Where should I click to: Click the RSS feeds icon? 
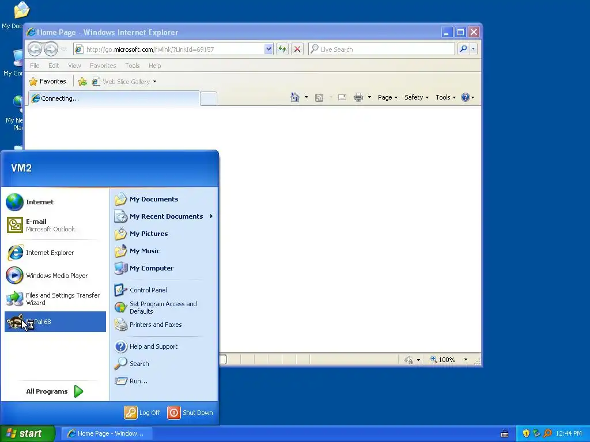319,98
